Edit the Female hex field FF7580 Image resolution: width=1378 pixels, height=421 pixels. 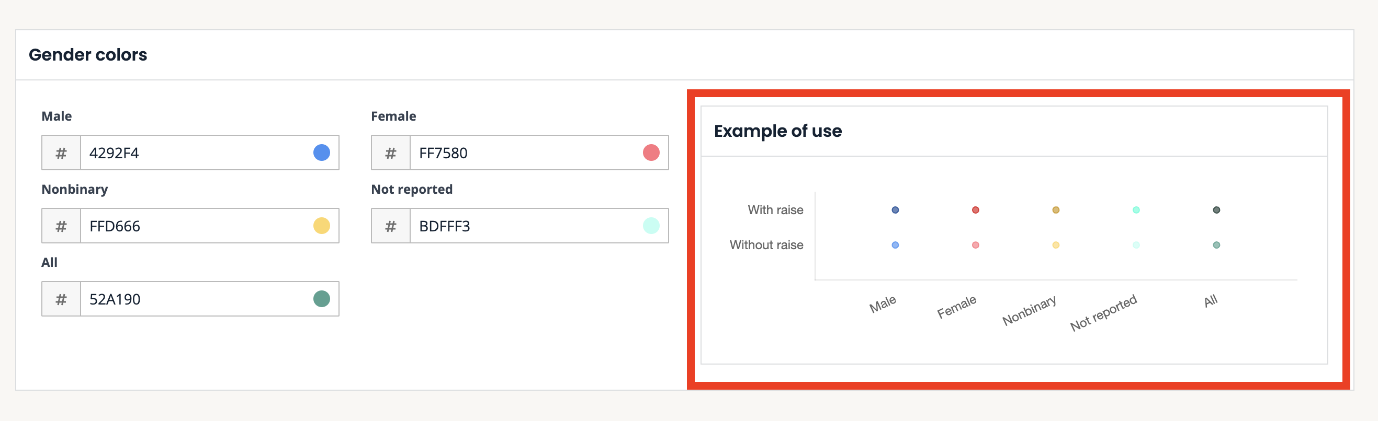tap(524, 153)
